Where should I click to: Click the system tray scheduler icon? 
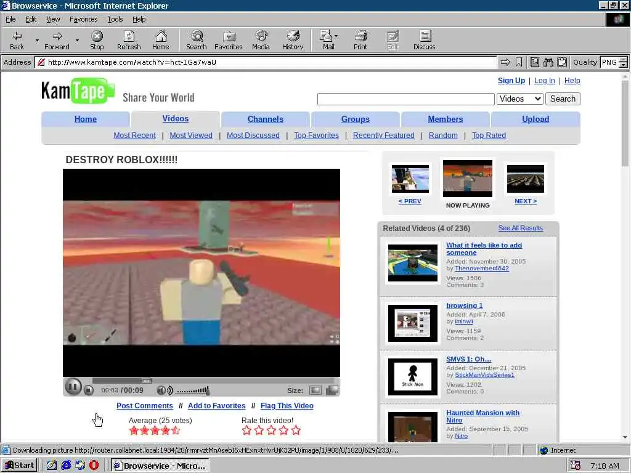tap(575, 466)
